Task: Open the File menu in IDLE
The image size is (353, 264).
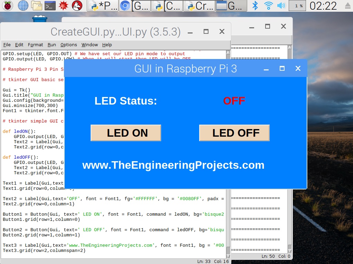Action: point(7,45)
